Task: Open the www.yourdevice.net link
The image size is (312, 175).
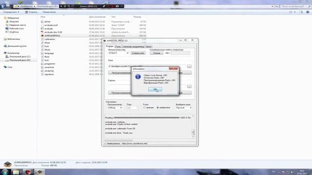Action: click(x=135, y=143)
